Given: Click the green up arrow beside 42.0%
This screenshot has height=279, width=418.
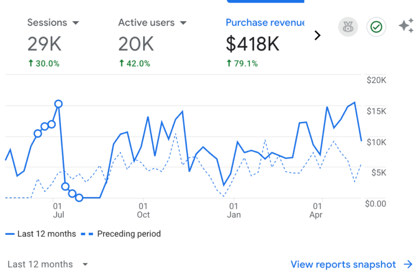Looking at the screenshot, I should [x=121, y=63].
